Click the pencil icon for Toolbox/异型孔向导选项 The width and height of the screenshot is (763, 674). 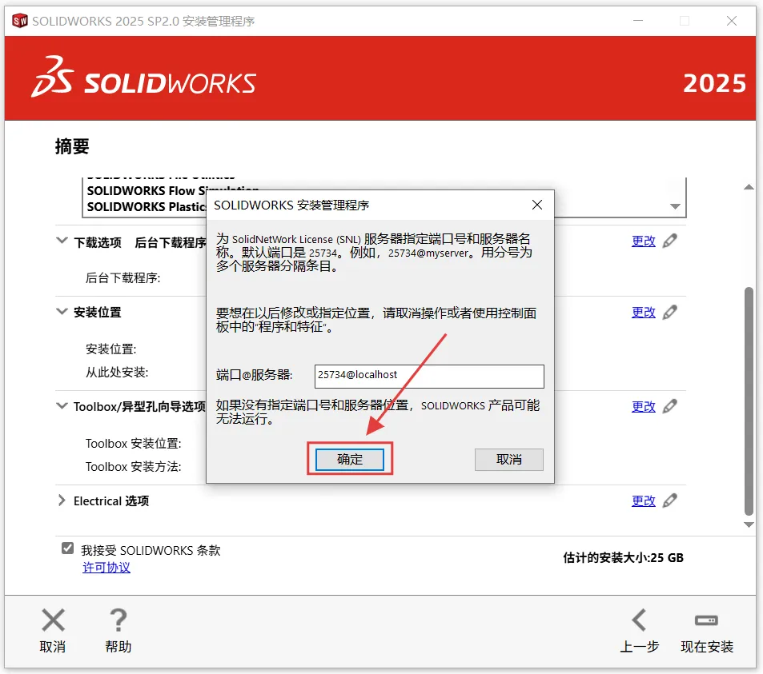[x=670, y=406]
